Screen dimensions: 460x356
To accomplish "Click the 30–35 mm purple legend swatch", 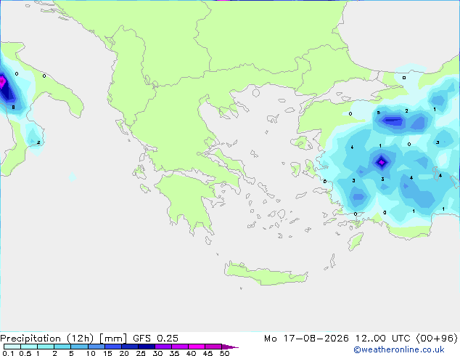I will pos(163,347).
